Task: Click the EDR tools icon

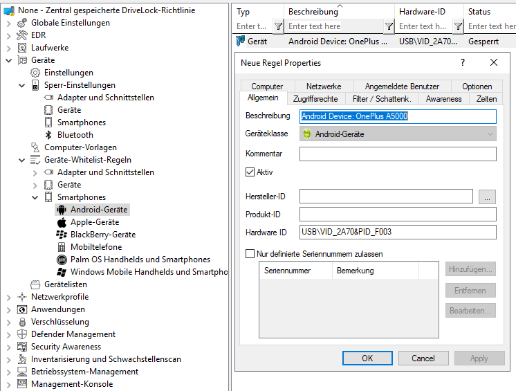Action: [22, 35]
